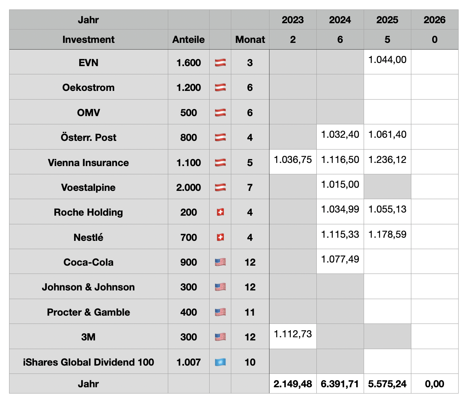This screenshot has width=472, height=403.
Task: Click the Monat header cell
Action: click(250, 39)
